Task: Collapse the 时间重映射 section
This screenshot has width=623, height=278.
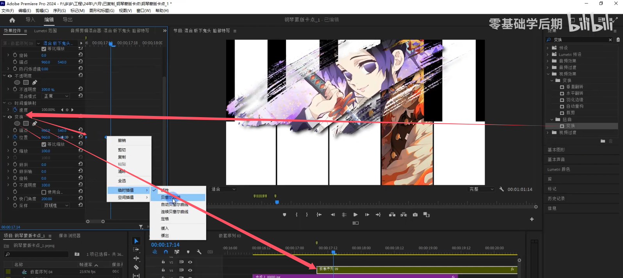Action: (5, 103)
